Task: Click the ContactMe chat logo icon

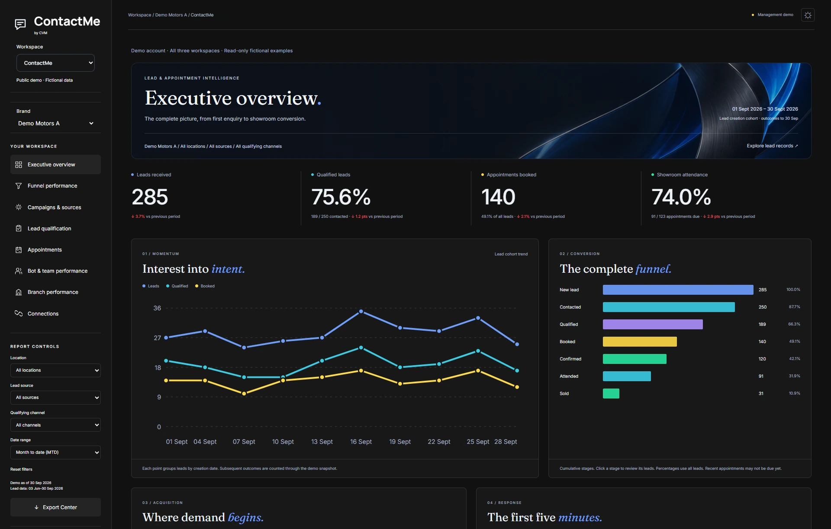Action: point(20,24)
